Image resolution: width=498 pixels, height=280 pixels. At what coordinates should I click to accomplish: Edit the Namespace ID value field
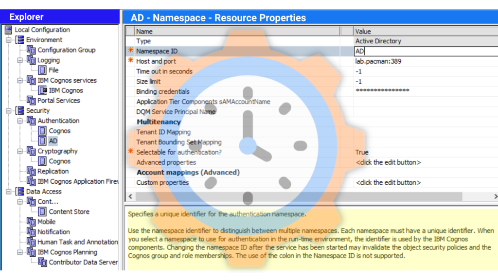point(426,51)
